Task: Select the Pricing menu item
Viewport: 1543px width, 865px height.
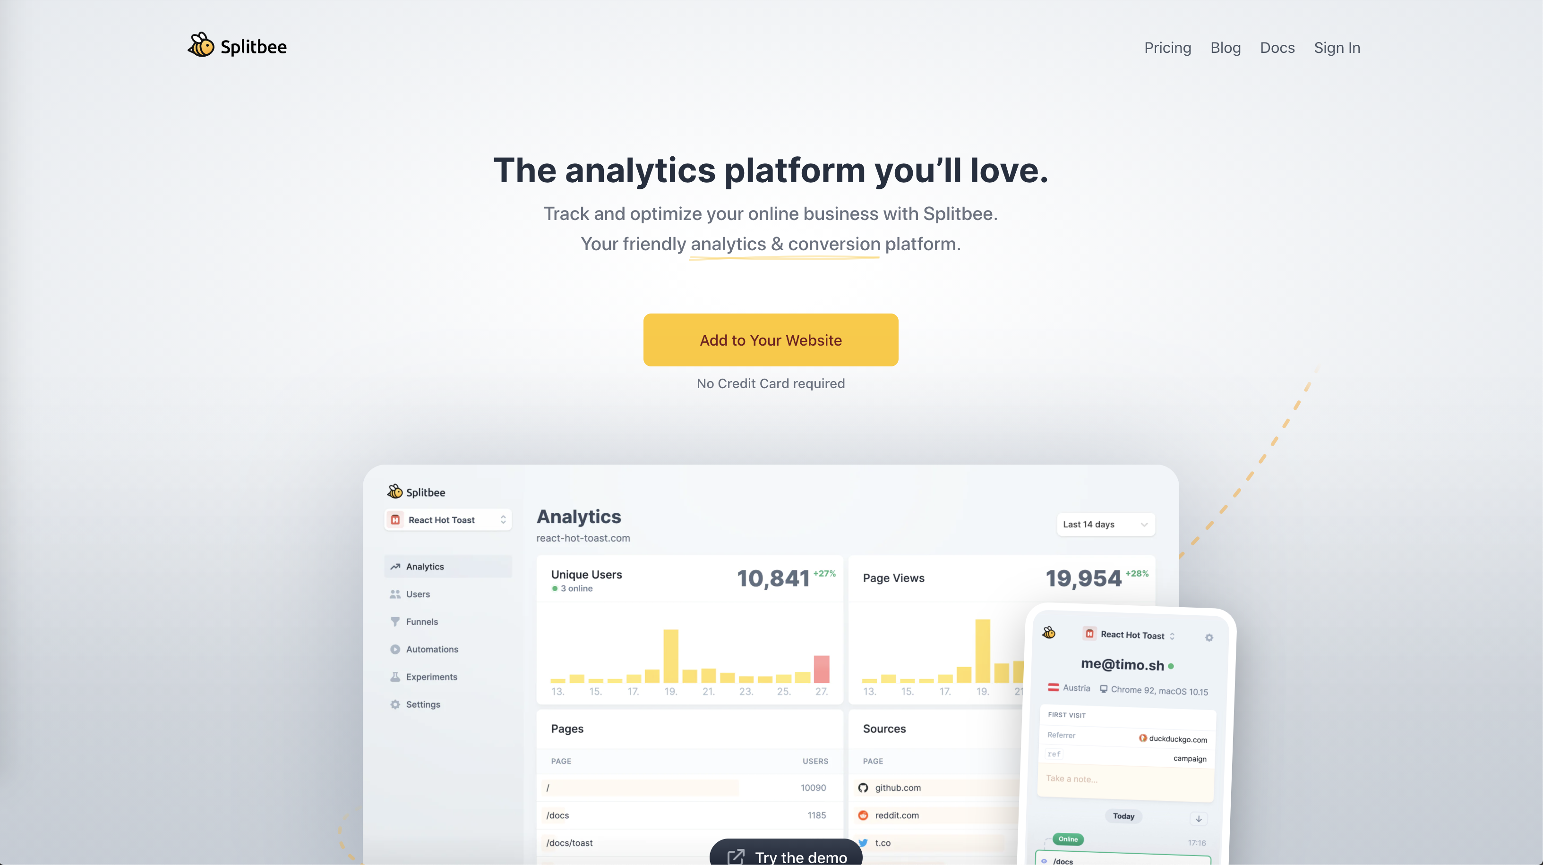Action: [x=1168, y=48]
